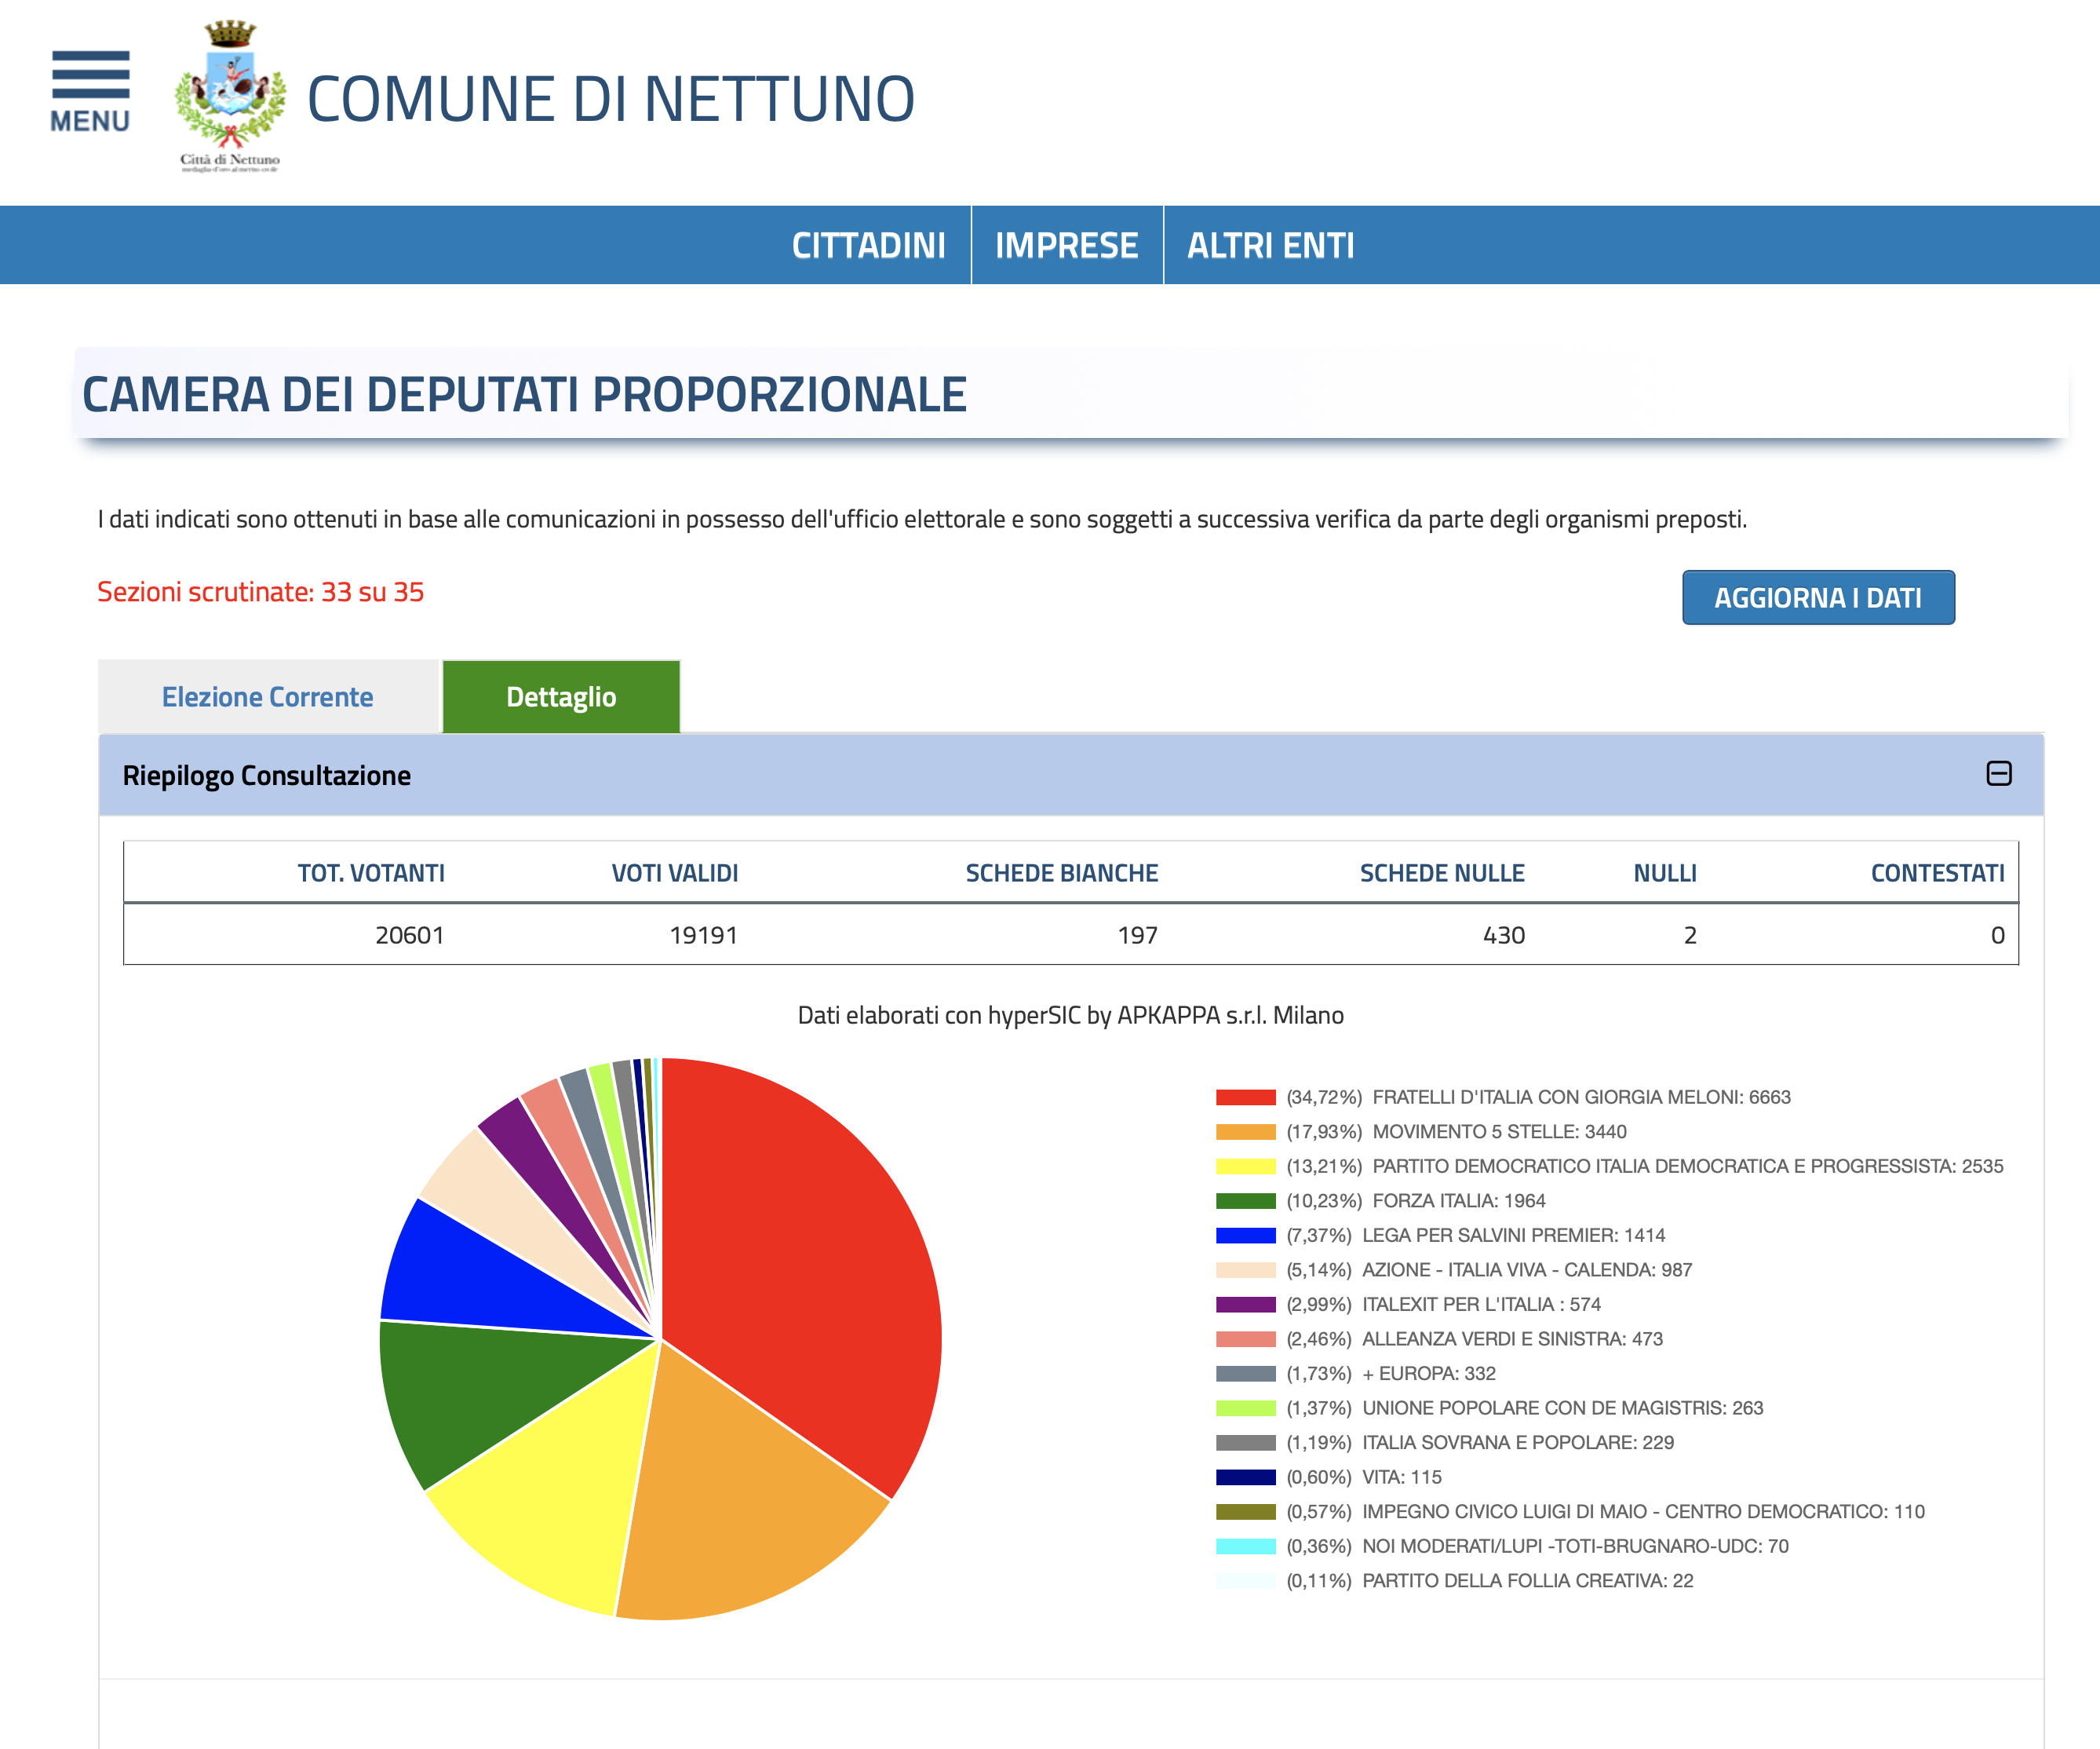
Task: Click the yellow Partito Democratico legend swatch
Action: [1245, 1166]
